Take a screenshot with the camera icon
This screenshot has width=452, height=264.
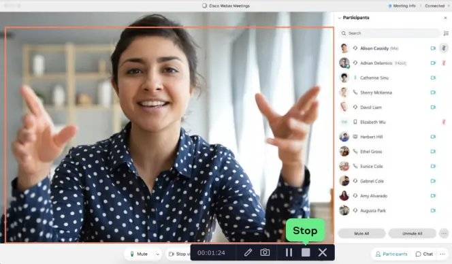click(x=265, y=252)
